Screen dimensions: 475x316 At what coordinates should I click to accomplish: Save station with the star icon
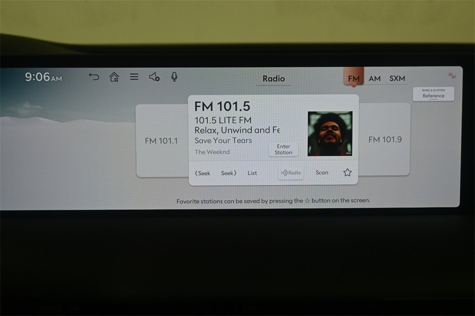pyautogui.click(x=347, y=172)
